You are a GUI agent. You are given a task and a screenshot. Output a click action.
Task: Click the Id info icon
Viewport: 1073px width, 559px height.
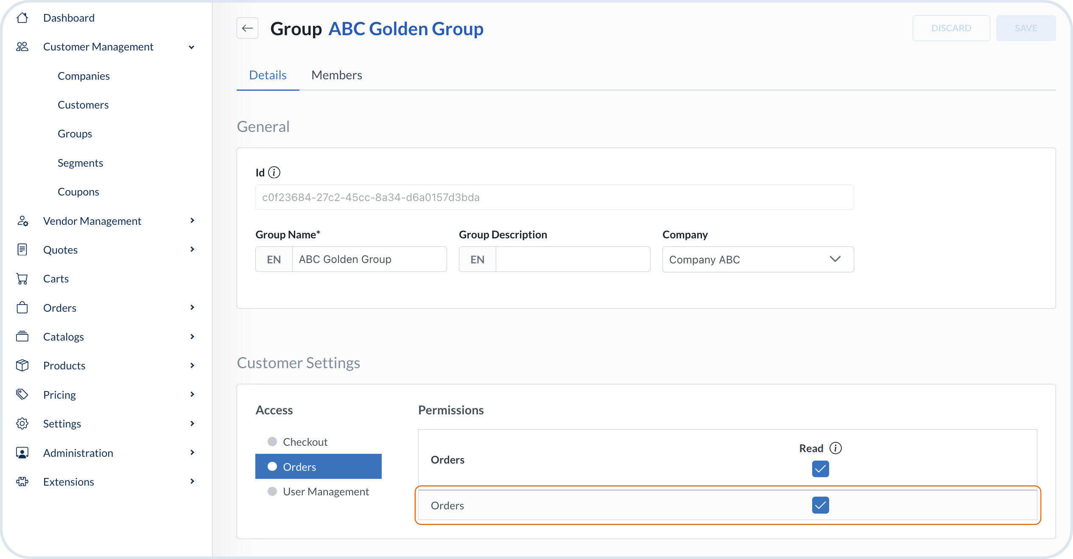(x=274, y=173)
